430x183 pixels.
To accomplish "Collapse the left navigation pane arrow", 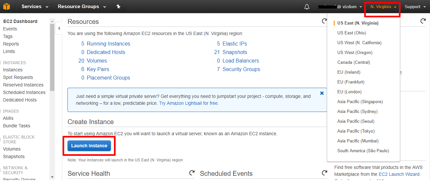I will click(59, 28).
